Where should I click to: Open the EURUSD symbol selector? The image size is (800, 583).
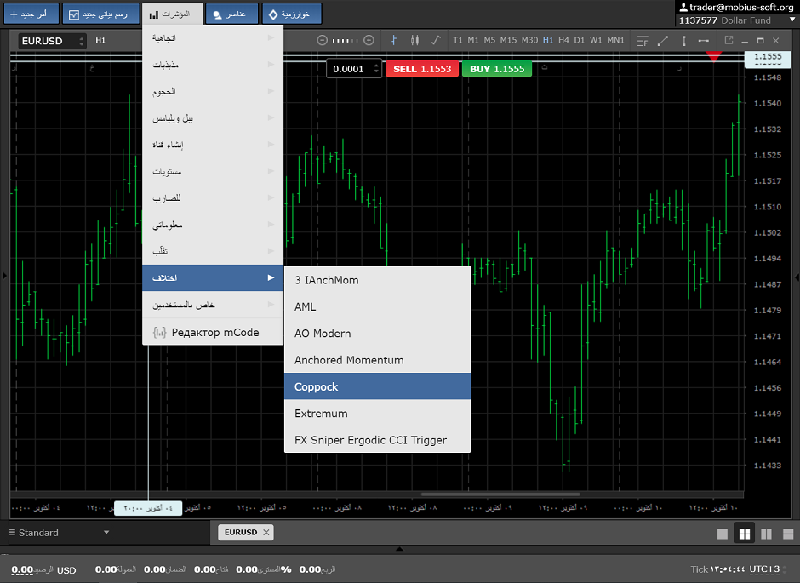(x=52, y=41)
